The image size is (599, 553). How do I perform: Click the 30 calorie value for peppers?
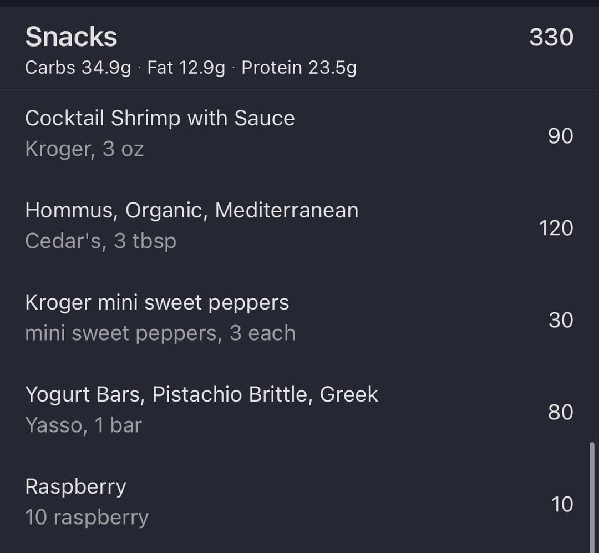(x=561, y=320)
